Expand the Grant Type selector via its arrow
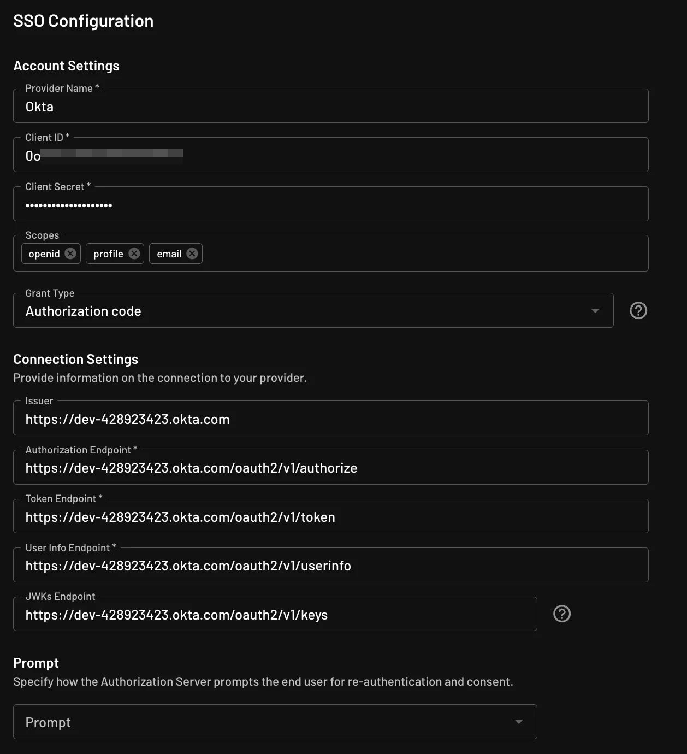Viewport: 687px width, 754px height. pos(595,310)
